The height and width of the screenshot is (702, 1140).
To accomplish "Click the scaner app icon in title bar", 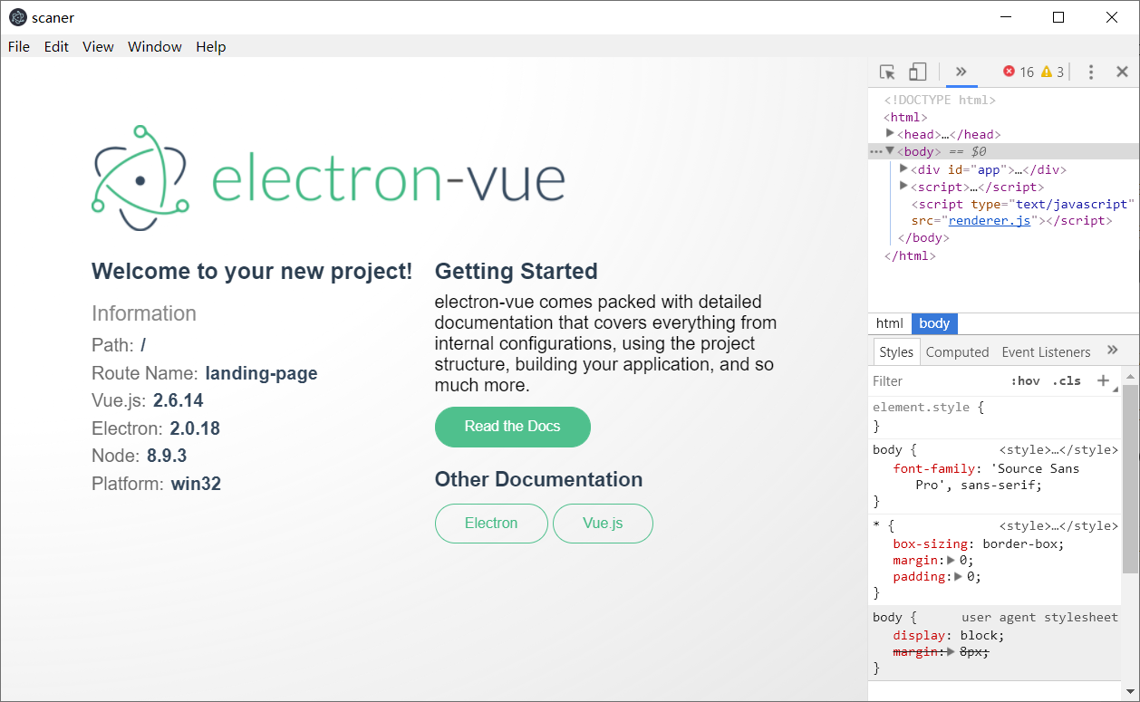I will pos(17,17).
